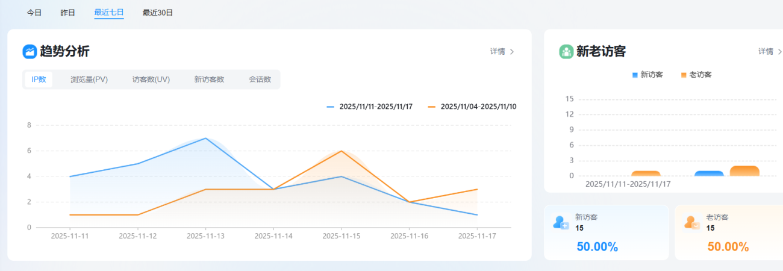Viewport: 783px width, 271px height.
Task: Switch to the 昨日 date range
Action: 68,13
